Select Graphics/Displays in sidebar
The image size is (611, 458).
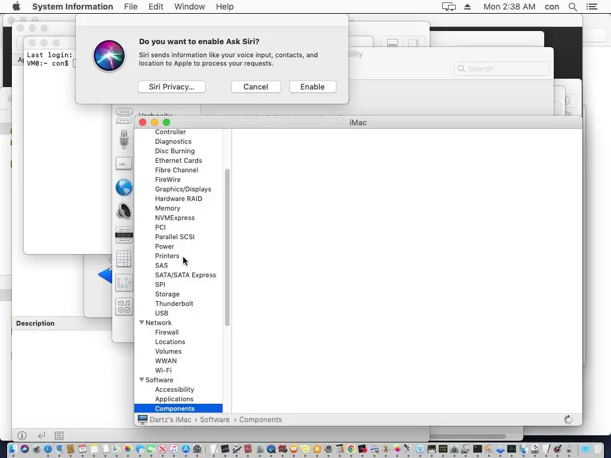[x=183, y=189]
